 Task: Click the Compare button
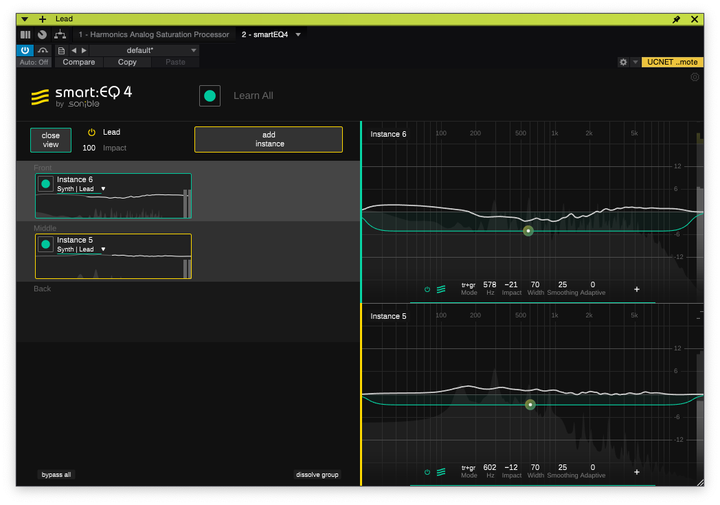(x=79, y=62)
